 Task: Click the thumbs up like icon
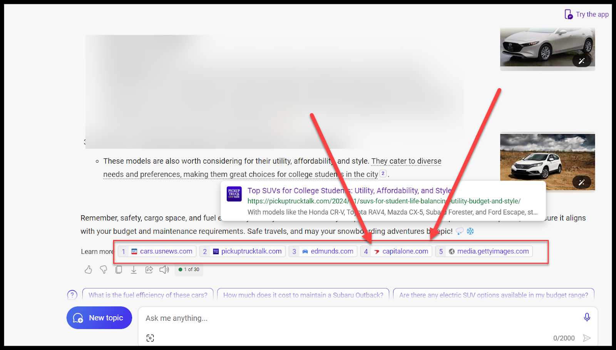88,270
